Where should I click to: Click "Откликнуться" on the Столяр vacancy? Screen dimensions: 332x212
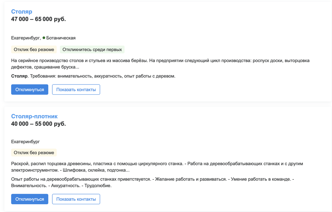pos(30,89)
